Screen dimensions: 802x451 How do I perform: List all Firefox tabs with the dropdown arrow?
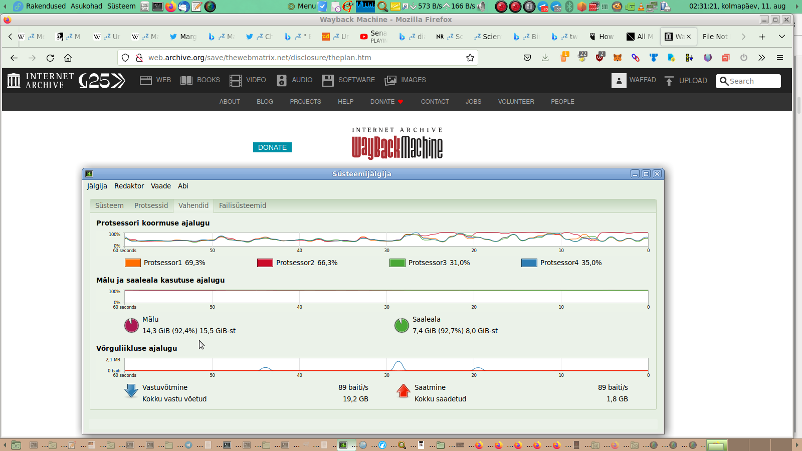[782, 37]
